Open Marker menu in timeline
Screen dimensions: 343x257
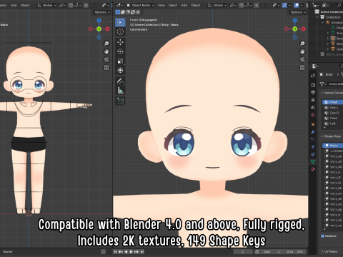point(8,252)
